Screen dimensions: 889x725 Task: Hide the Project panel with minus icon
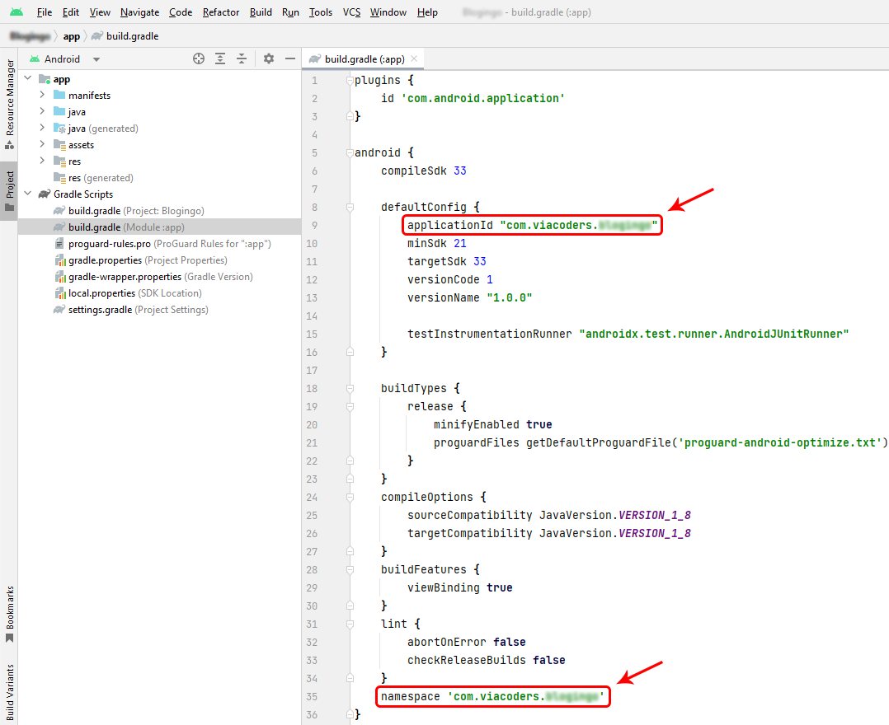coord(290,58)
